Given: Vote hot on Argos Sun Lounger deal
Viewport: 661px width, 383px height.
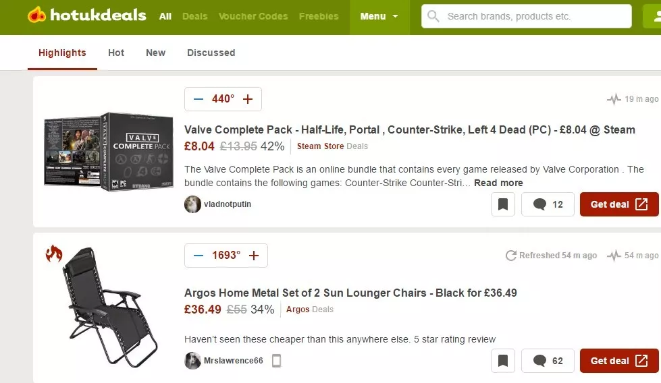Looking at the screenshot, I should pos(254,256).
